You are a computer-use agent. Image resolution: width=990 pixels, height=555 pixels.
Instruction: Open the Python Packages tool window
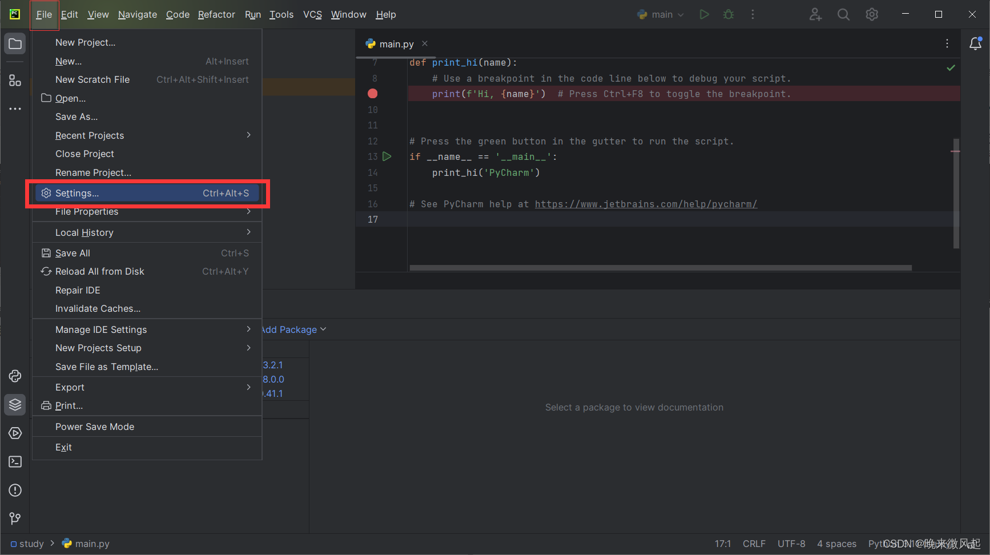pos(15,404)
